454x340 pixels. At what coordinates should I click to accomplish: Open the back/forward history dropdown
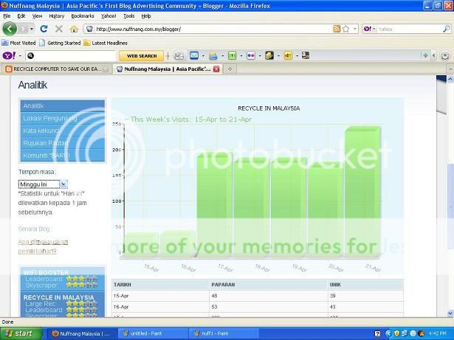(32, 29)
